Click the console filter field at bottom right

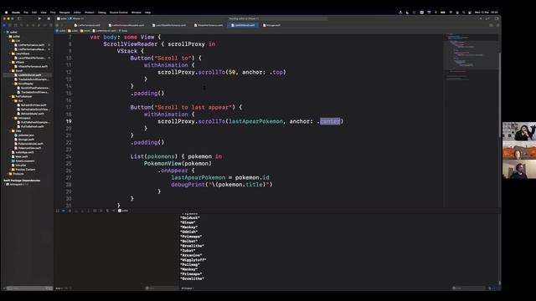point(468,288)
